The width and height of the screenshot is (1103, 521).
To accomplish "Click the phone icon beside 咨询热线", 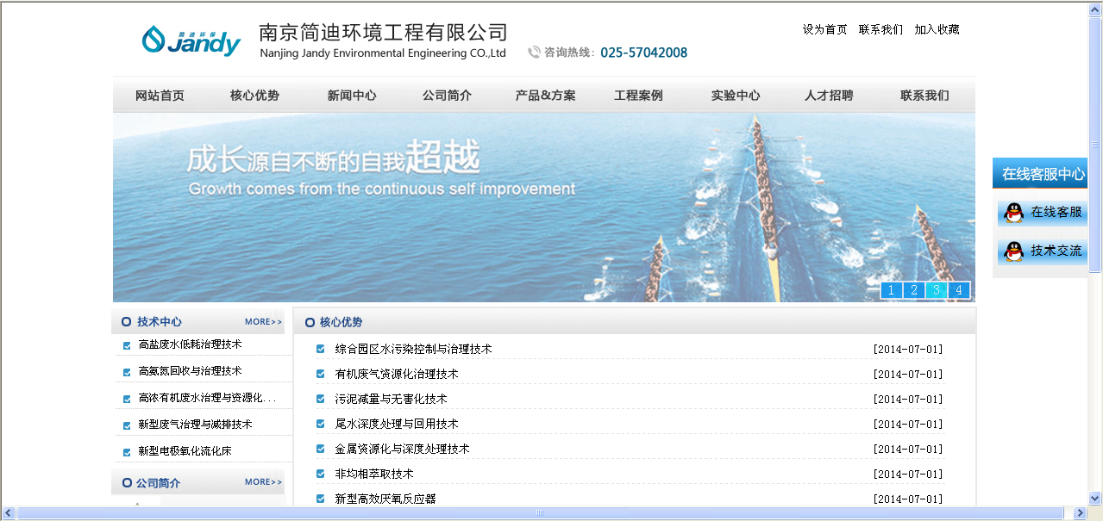I will pos(534,53).
